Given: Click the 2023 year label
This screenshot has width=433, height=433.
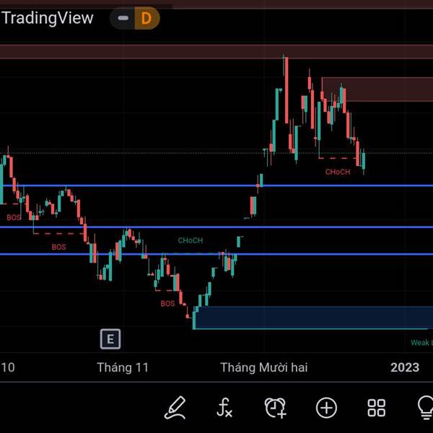Looking at the screenshot, I should coord(405,367).
